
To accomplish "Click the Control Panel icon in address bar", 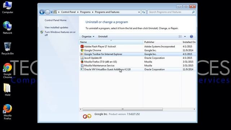I will click(x=55, y=12).
